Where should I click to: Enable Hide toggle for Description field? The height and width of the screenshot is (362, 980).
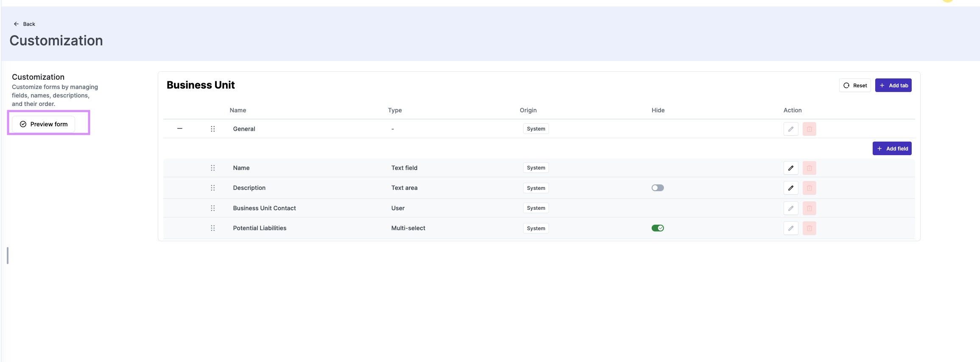657,188
